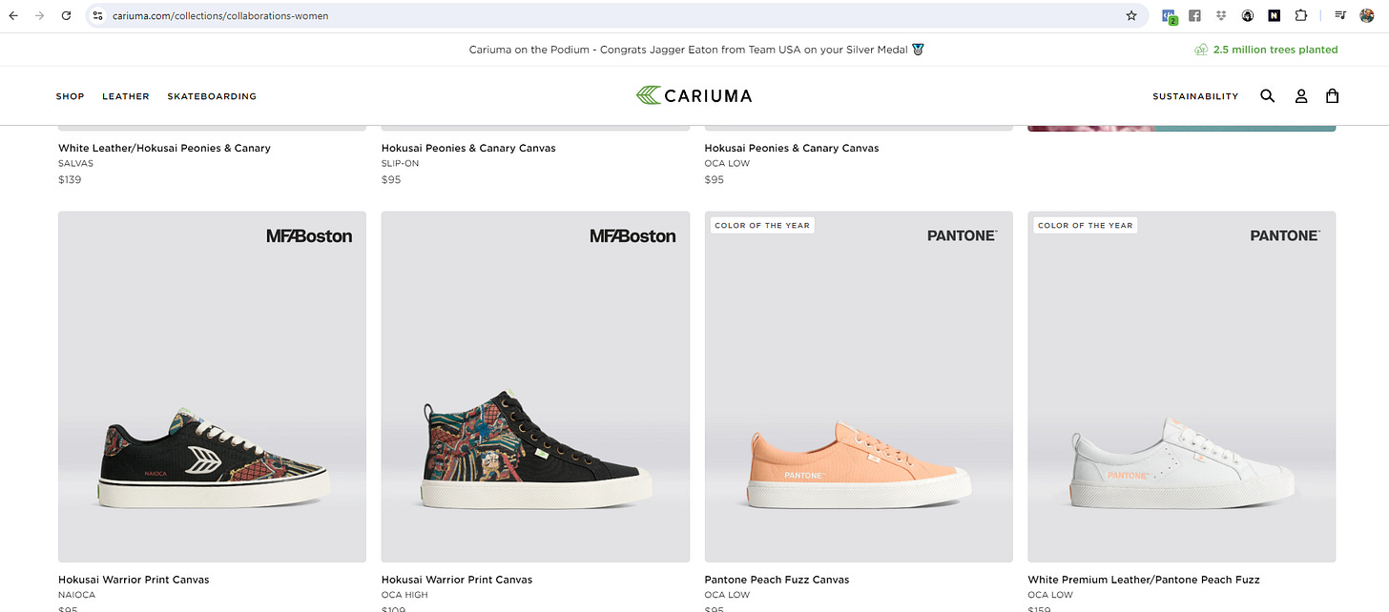Open the Pantone Peach Fuzz Canvas title

(777, 580)
